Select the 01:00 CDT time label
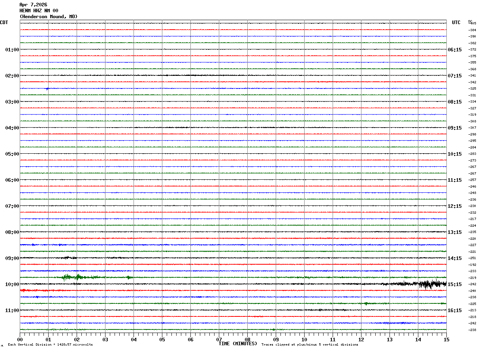This screenshot has height=350, width=478. pyautogui.click(x=12, y=50)
